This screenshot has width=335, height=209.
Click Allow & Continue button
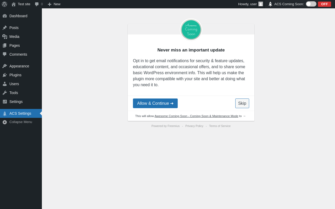[155, 103]
